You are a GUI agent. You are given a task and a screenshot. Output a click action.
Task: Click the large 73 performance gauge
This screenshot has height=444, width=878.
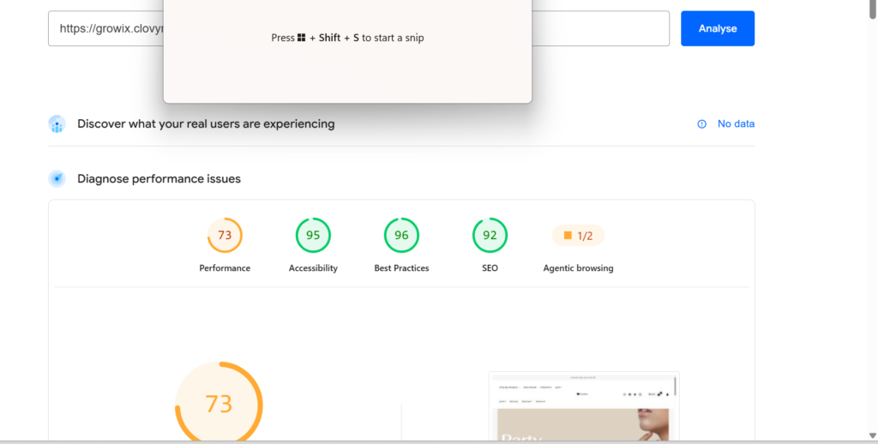(x=219, y=402)
